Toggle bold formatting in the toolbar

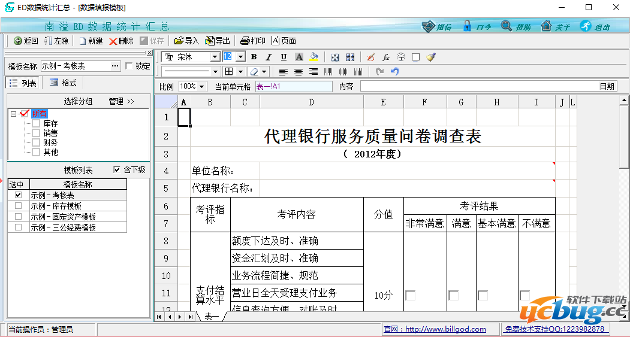(x=254, y=57)
